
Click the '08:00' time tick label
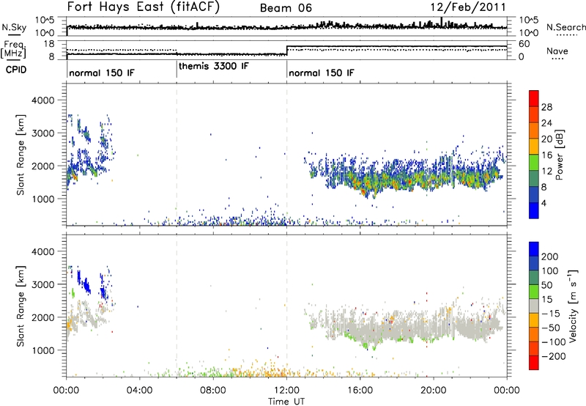tap(213, 391)
